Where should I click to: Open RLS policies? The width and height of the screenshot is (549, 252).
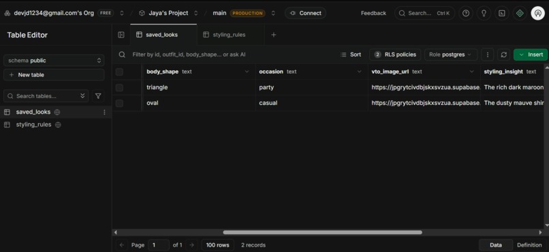(395, 54)
